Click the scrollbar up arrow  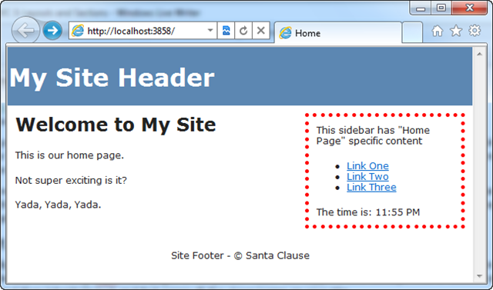tap(479, 55)
